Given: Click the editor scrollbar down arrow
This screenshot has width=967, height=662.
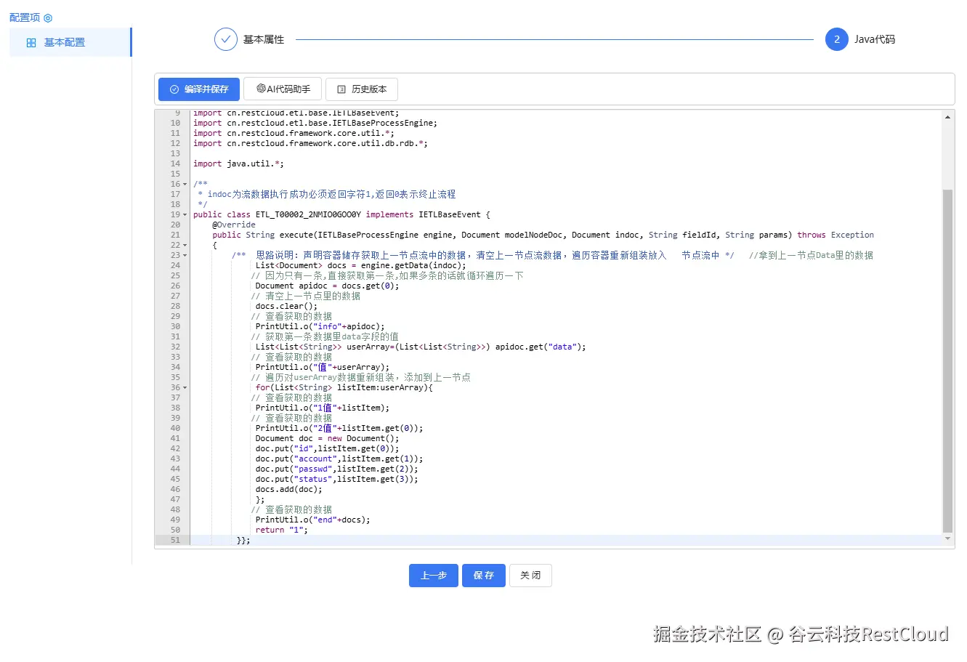Looking at the screenshot, I should 947,539.
